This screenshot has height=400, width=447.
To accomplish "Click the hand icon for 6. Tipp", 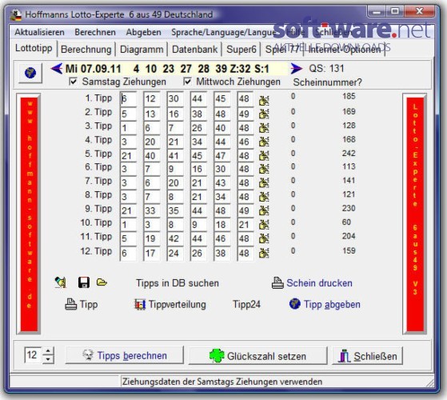I will [x=264, y=169].
